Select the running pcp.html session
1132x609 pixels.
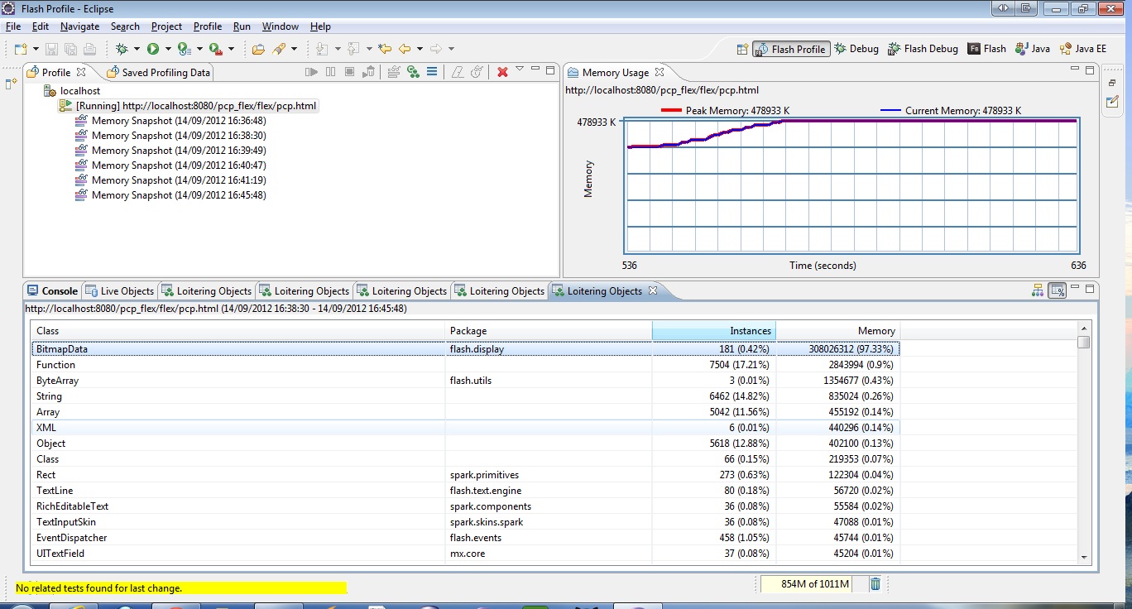coord(188,106)
